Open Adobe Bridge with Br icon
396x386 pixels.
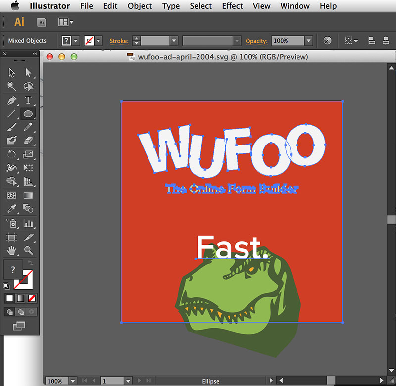[x=42, y=22]
